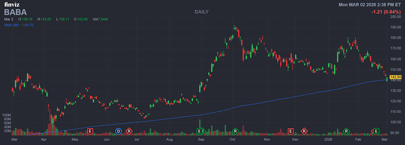The width and height of the screenshot is (405, 145).
Task: Click the 200.00 price axis label
Action: tap(395, 16)
